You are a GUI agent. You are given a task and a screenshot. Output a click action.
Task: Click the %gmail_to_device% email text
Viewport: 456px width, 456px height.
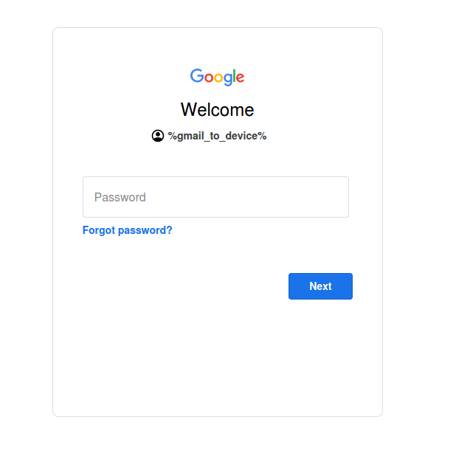(217, 136)
